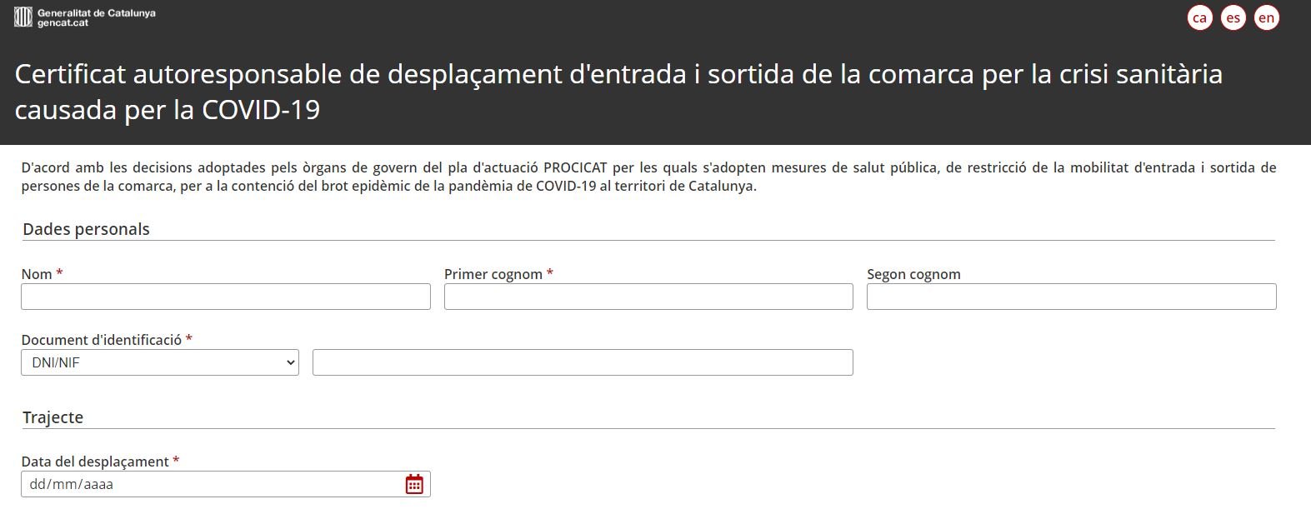
Task: Click the gencat.cat header text
Action: (63, 23)
